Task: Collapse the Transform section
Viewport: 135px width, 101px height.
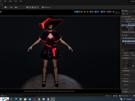Action: click(122, 58)
